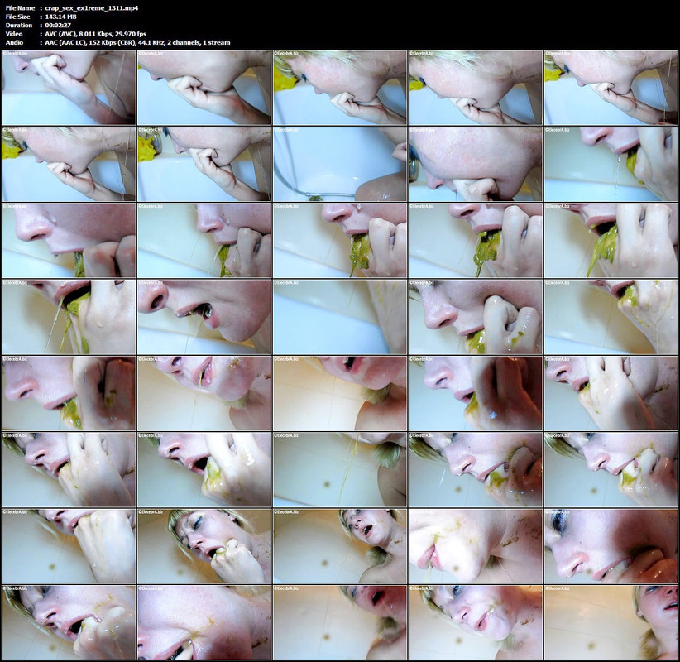Click the file size value "143.14 MB"
The height and width of the screenshot is (662, 680).
click(x=60, y=17)
